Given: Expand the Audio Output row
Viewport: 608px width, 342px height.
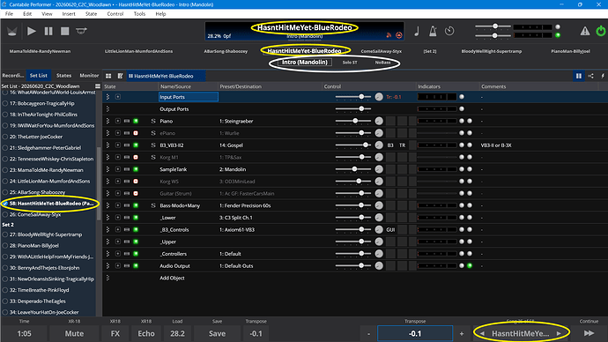Looking at the screenshot, I should point(118,265).
